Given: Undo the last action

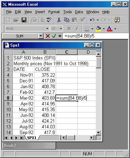Looking at the screenshot, I should click(x=92, y=20).
